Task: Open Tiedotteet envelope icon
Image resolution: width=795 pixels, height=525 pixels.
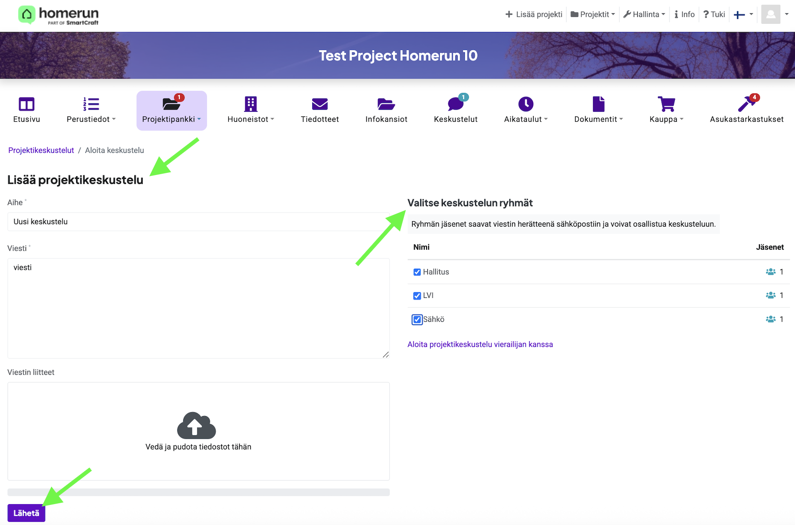Action: [319, 104]
